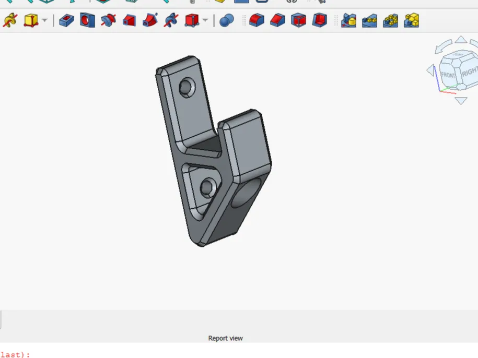Click the Subtractive primitive red box icon

coord(192,20)
